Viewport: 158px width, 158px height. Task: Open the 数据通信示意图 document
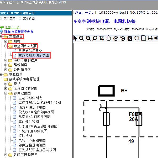coord(30,51)
